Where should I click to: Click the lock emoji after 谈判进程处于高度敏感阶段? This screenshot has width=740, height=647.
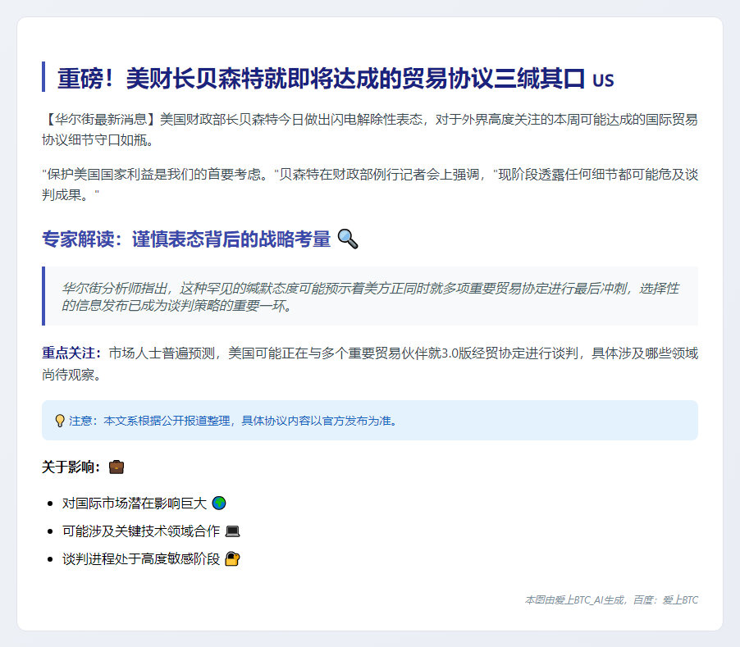point(232,558)
